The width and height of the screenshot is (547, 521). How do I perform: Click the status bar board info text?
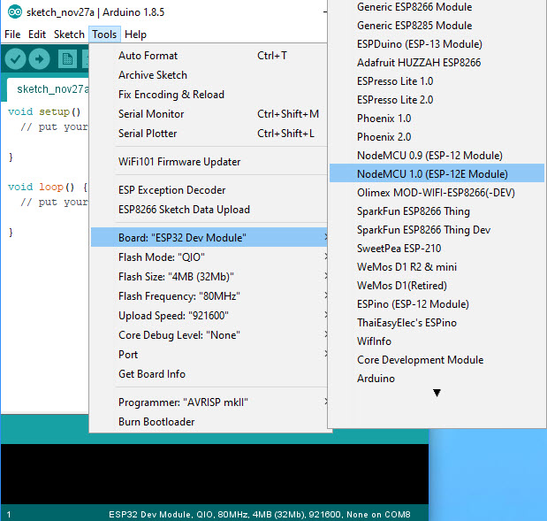point(260,514)
